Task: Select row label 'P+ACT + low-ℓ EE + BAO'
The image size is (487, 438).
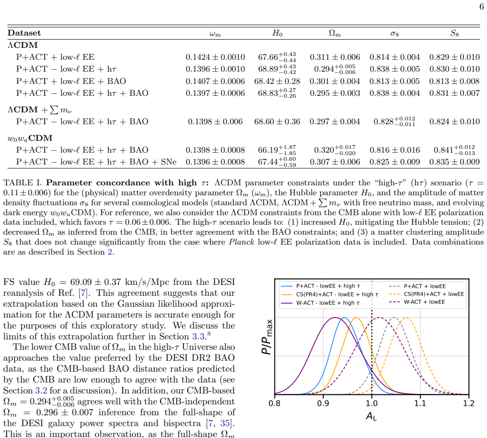Action: (71, 81)
